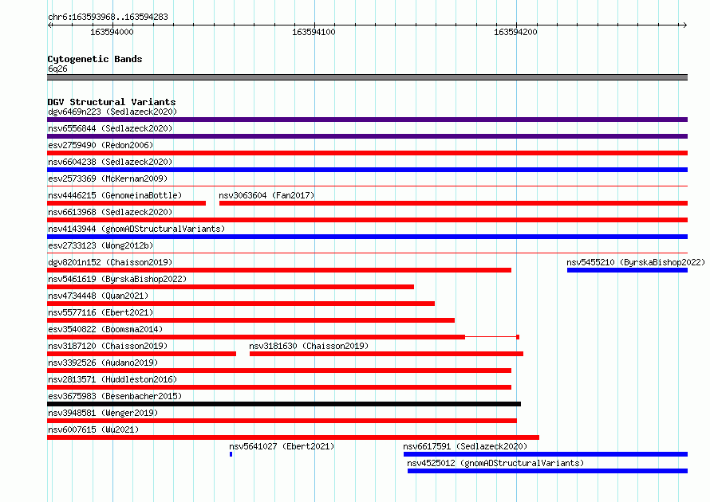Click the purple bar under dgv6469n223
710x502 pixels.
click(x=367, y=120)
